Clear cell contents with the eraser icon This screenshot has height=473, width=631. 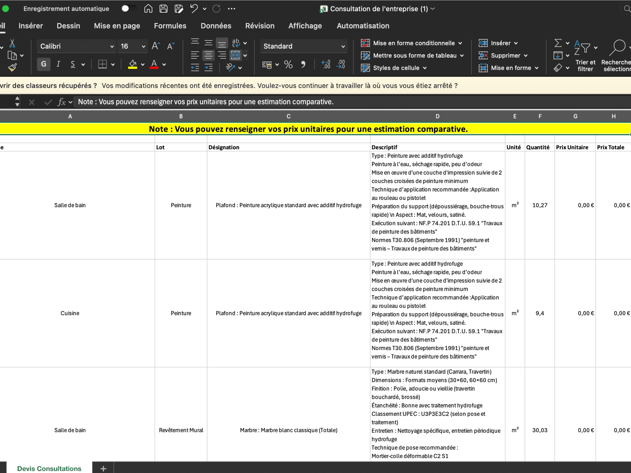click(x=558, y=68)
